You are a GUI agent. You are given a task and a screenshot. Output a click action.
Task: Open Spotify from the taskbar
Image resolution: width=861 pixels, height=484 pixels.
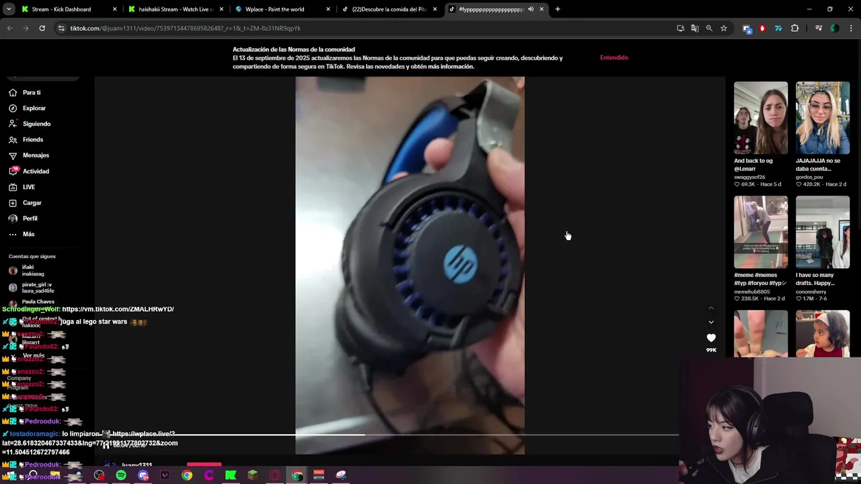pos(121,475)
